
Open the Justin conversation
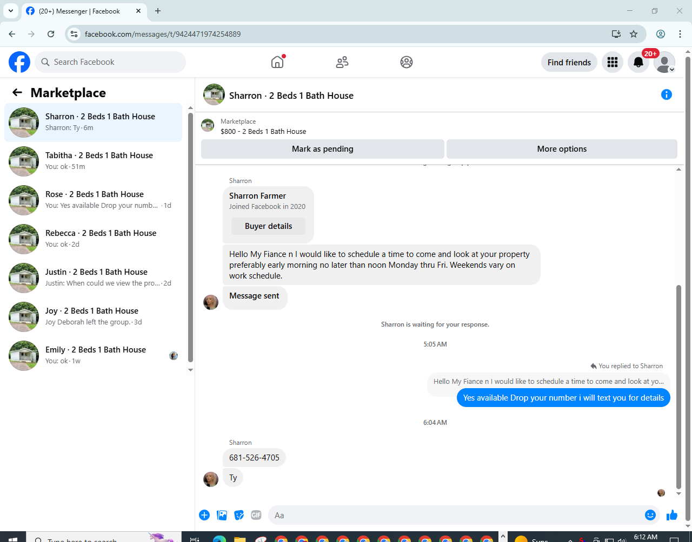click(x=94, y=278)
